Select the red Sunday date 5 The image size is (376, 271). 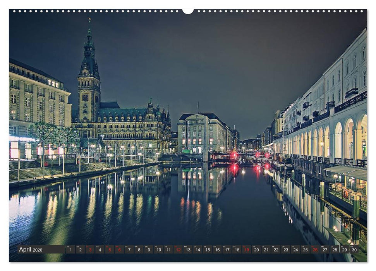[109, 251]
